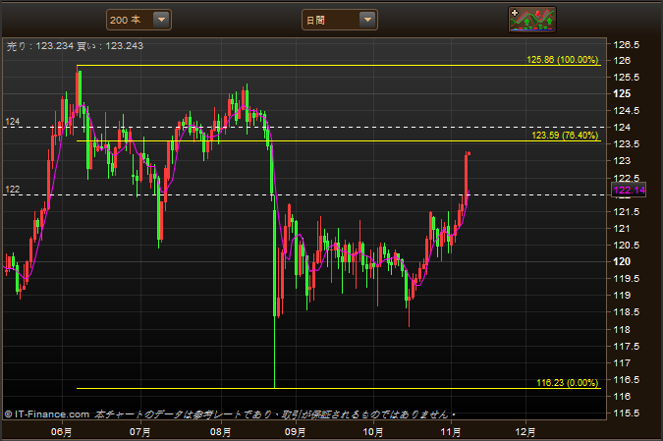
Task: Click the 115.5 price axis label
Action: pyautogui.click(x=627, y=413)
